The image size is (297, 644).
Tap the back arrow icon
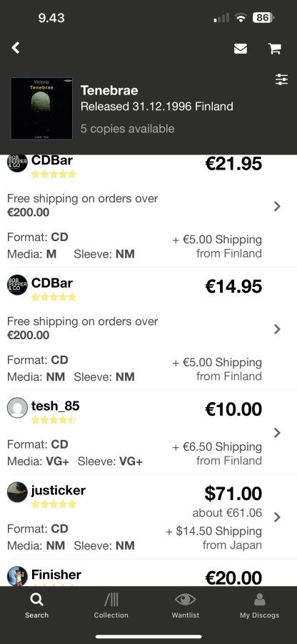click(16, 48)
